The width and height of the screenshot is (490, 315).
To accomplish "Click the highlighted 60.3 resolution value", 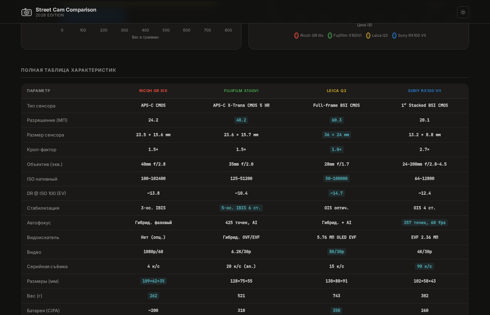I will coord(336,120).
